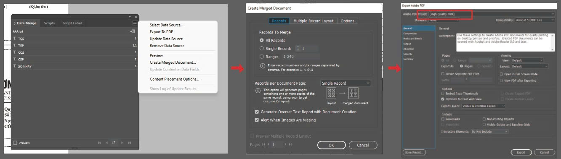Go to first record in Data Merge panel
561x159 pixels.
[x=99, y=143]
